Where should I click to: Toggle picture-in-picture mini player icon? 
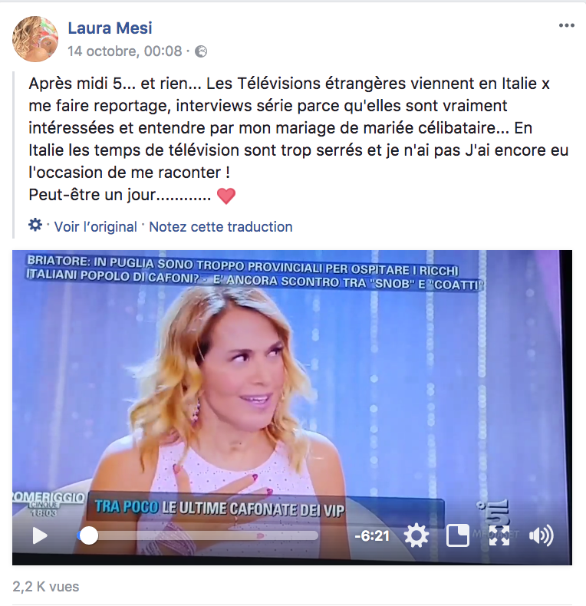click(458, 535)
